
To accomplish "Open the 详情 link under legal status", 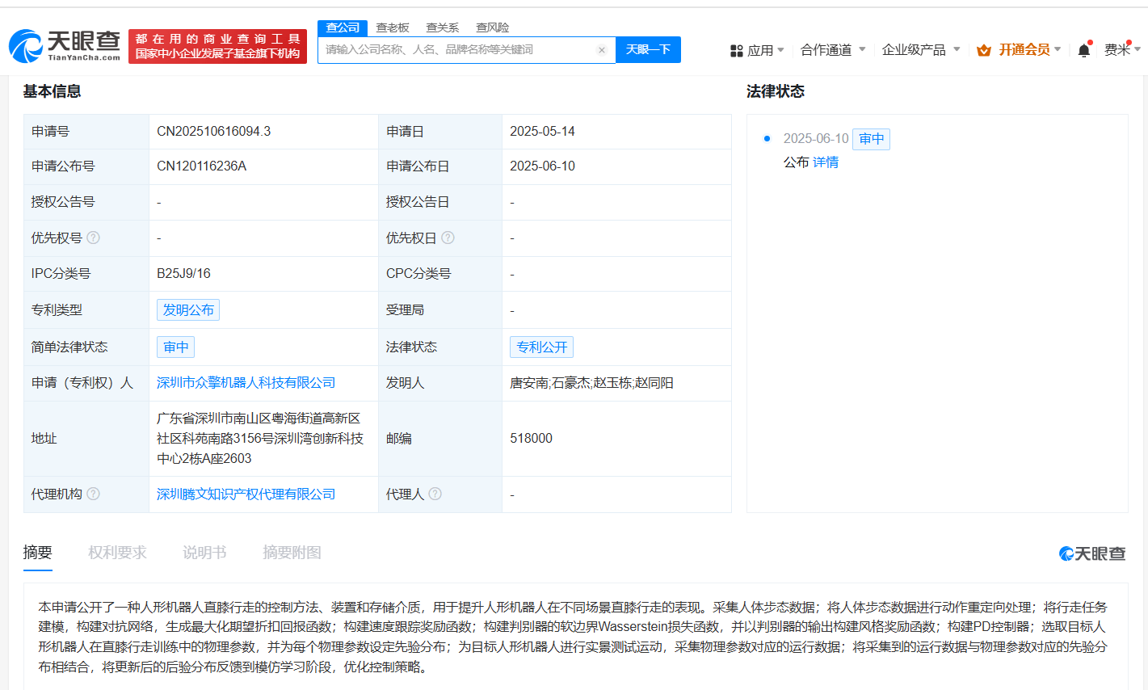I will pyautogui.click(x=826, y=162).
